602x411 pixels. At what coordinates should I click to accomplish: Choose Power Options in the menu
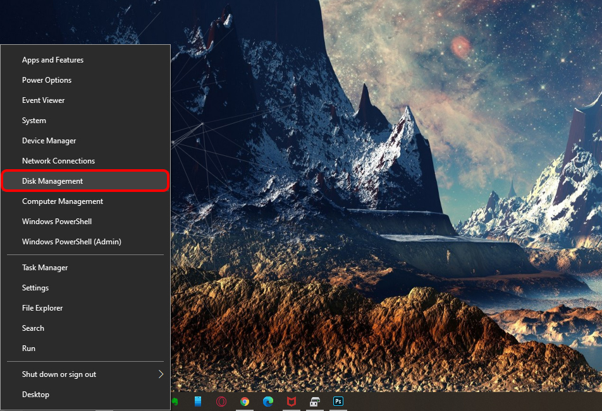coord(47,80)
